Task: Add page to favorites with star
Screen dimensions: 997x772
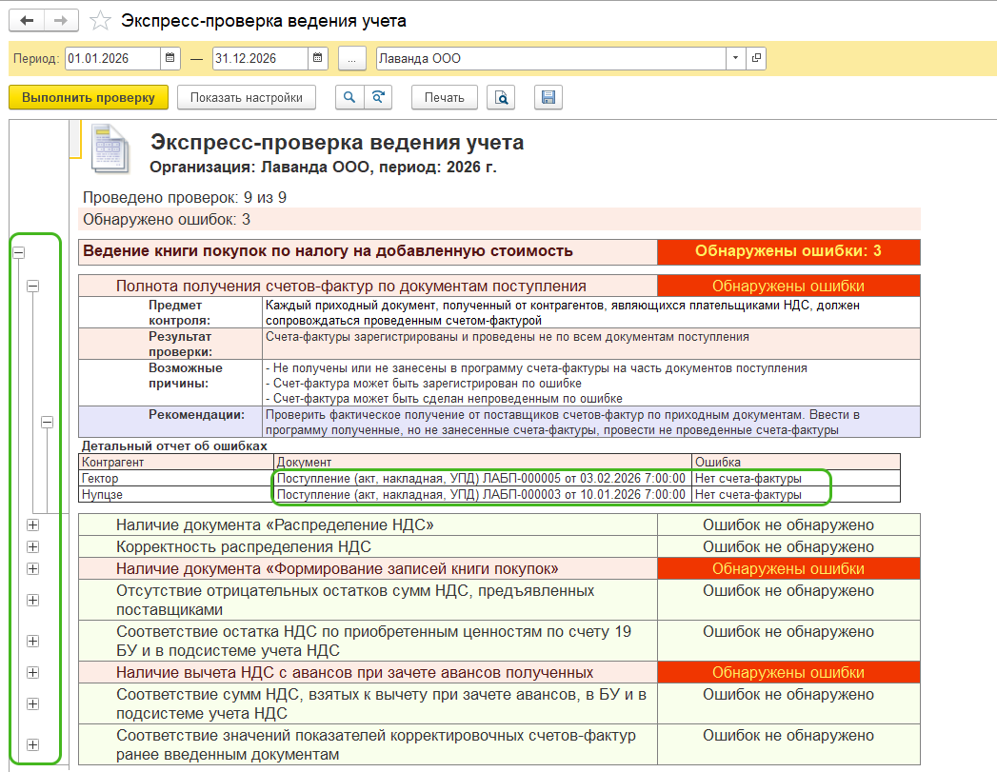Action: coord(98,21)
